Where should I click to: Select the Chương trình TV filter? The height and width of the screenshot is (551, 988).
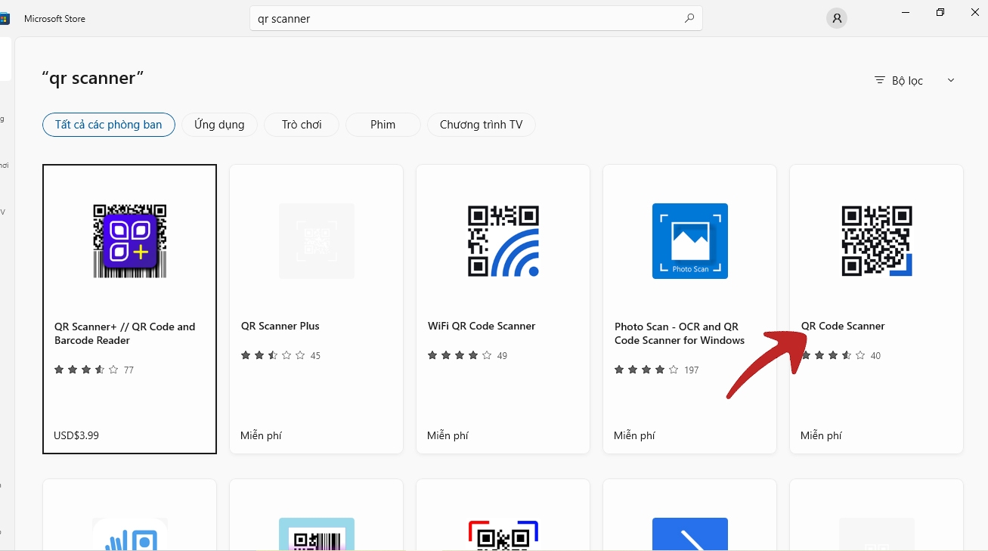point(481,124)
